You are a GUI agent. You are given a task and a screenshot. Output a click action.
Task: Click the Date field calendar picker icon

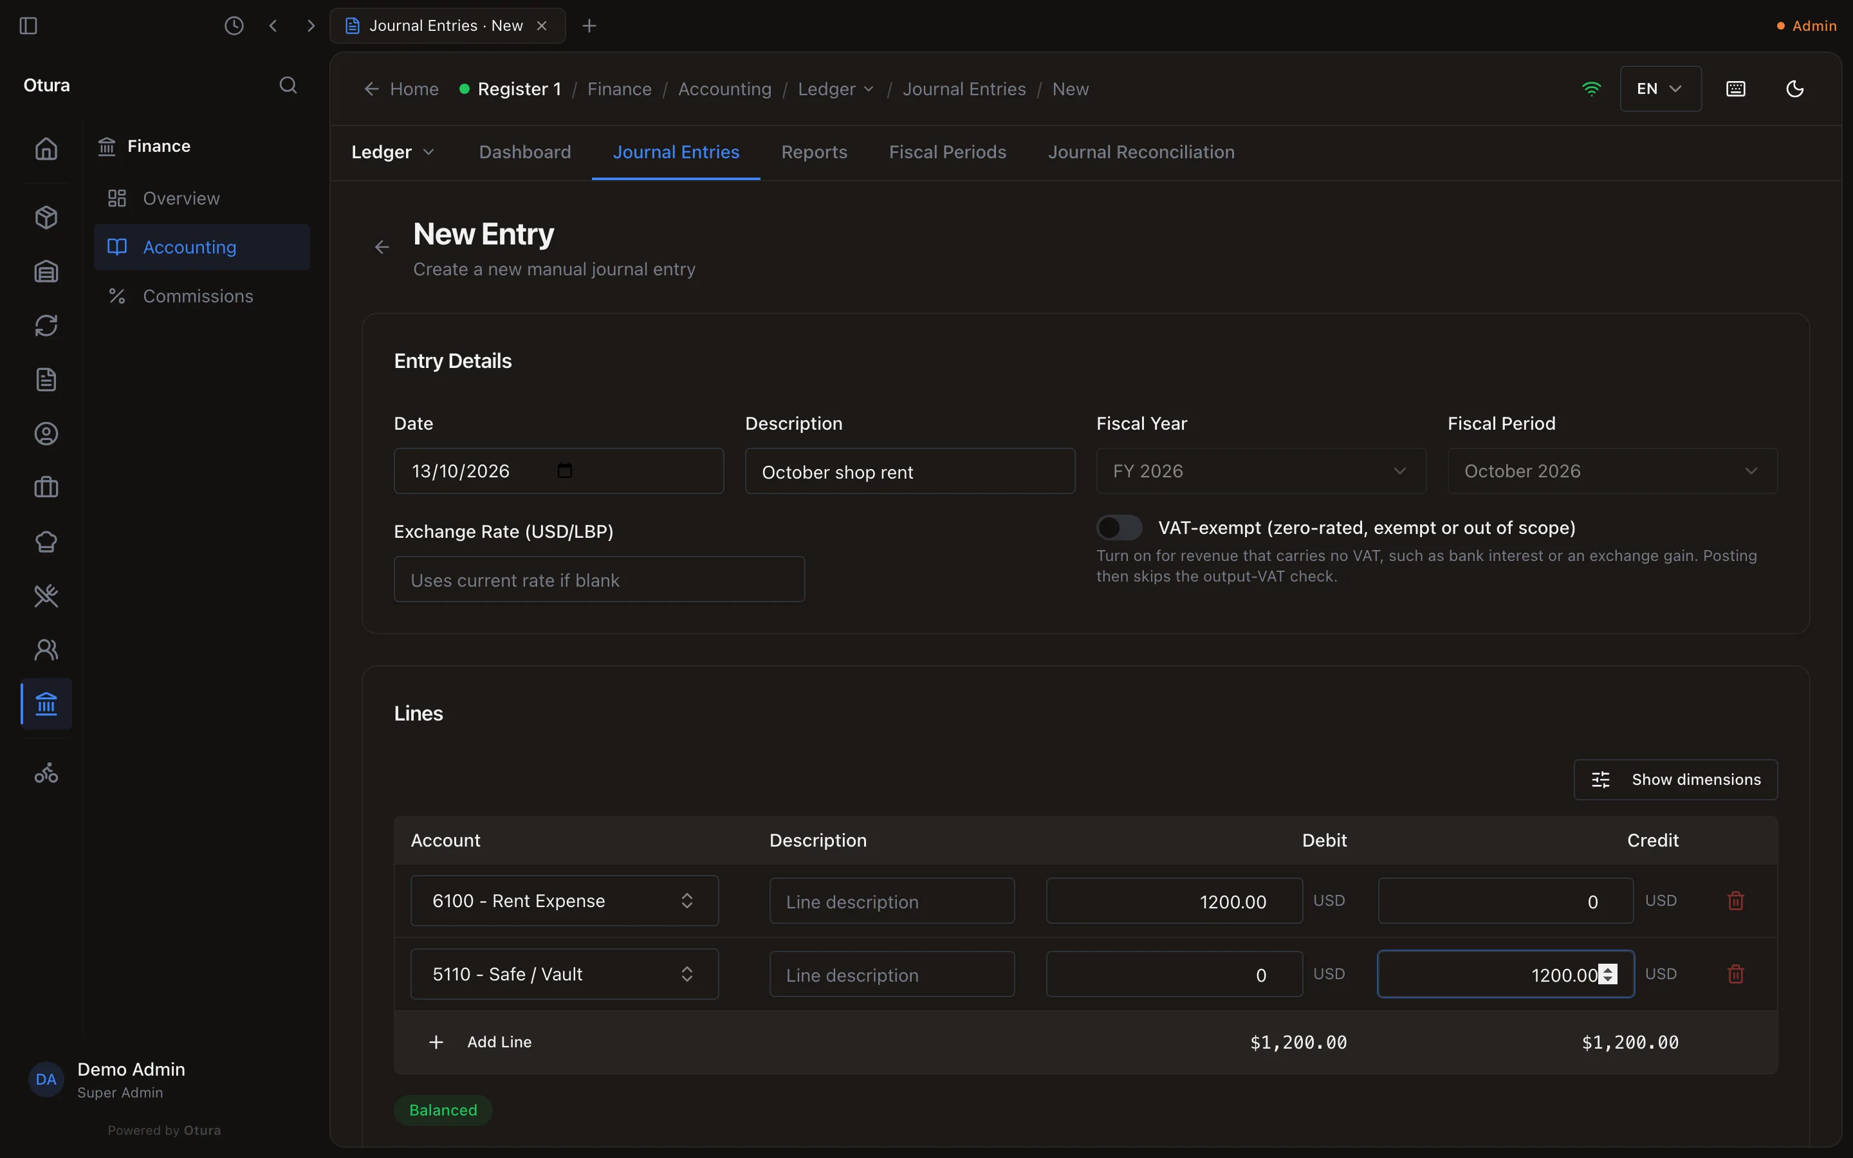565,471
